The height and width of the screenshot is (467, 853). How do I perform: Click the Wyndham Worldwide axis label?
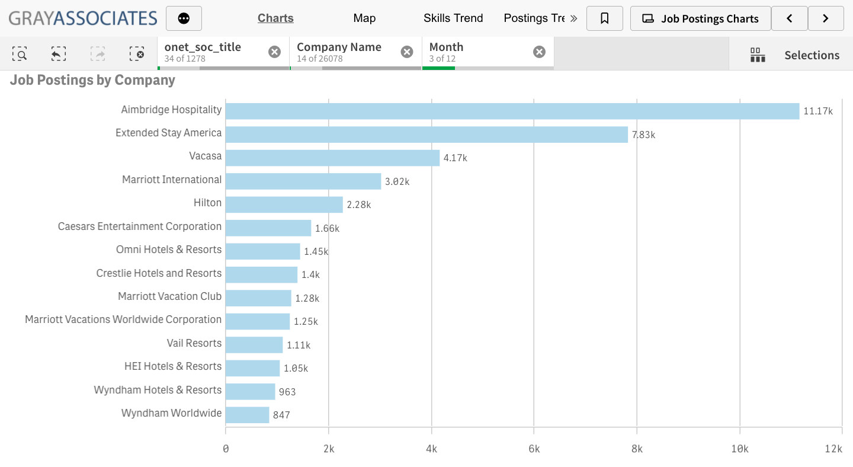click(x=171, y=413)
